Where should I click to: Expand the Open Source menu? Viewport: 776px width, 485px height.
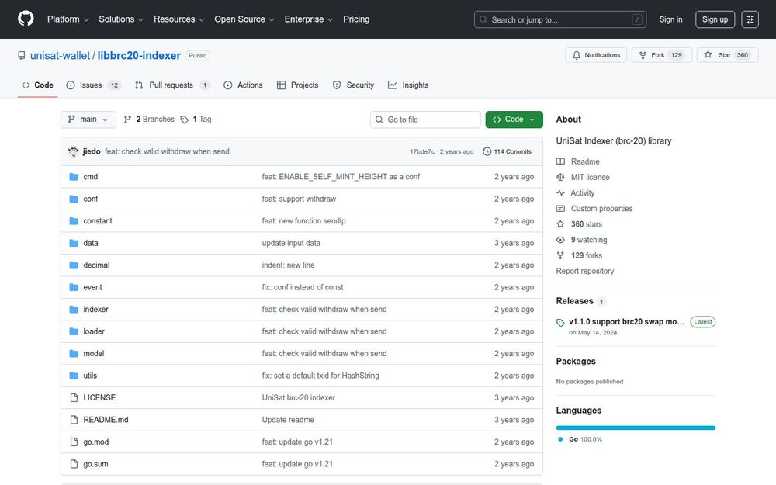244,19
